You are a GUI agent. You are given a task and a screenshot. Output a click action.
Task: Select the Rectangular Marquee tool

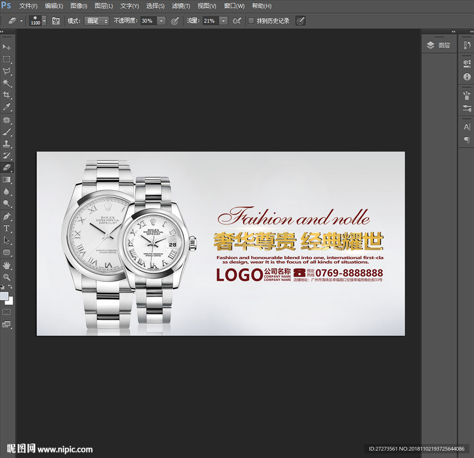(x=6, y=59)
